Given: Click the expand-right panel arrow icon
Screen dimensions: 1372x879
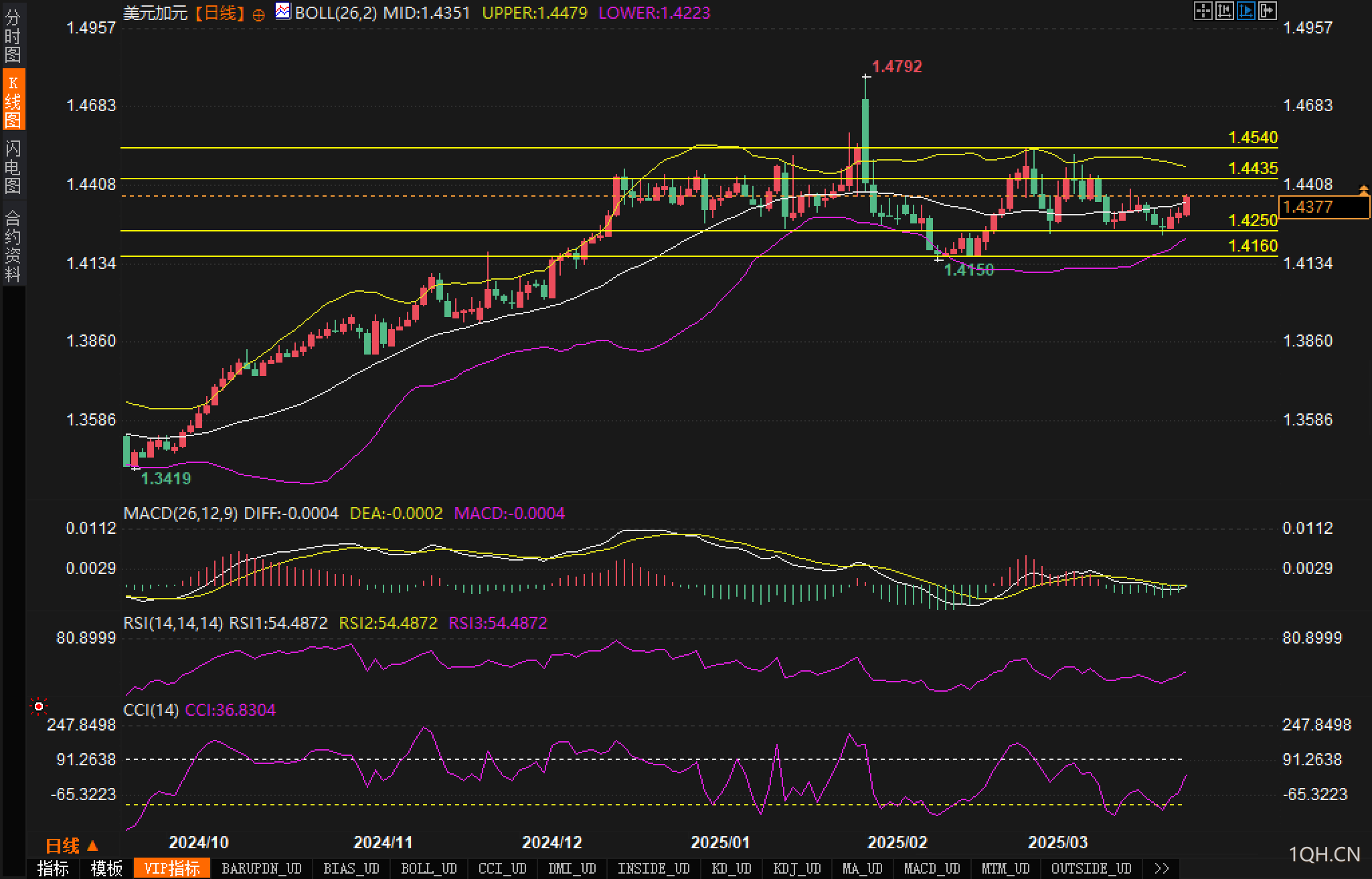Looking at the screenshot, I should pyautogui.click(x=1267, y=11).
